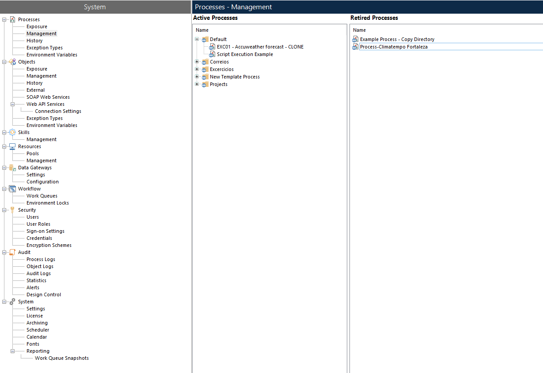543x373 pixels.
Task: Open History under Processes
Action: point(34,41)
